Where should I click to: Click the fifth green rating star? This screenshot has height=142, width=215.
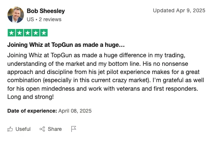44,33
